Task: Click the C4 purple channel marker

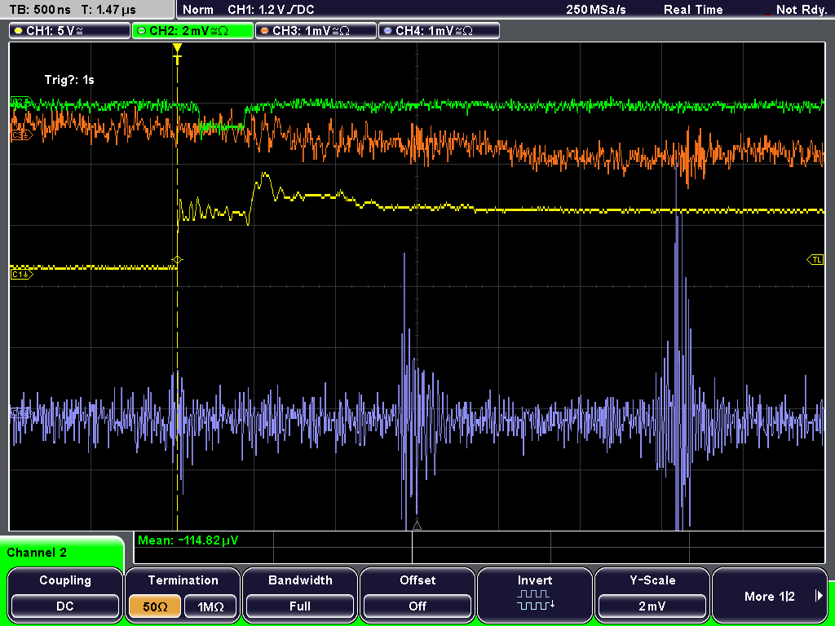Action: 21,413
